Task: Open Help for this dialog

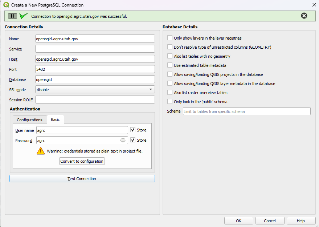Action: point(301,221)
